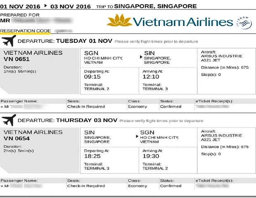256x198 pixels.
Task: Click the Duration 2hr(s) 5min(s) text
Action: [x=18, y=148]
